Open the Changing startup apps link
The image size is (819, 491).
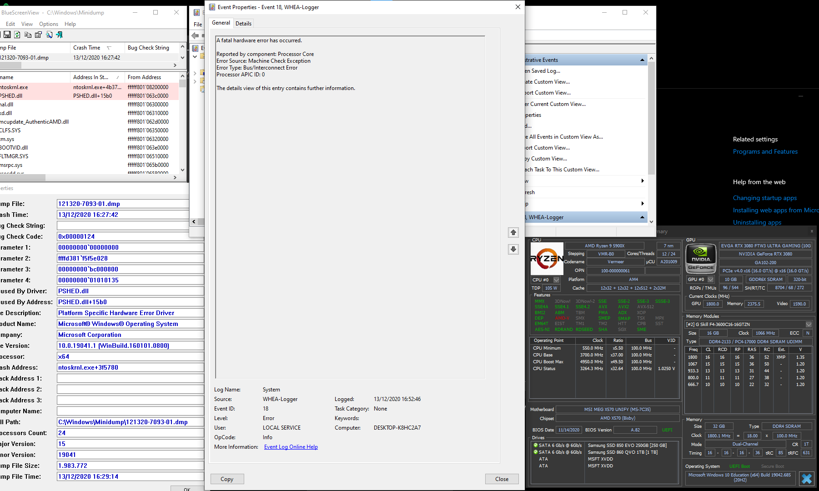(x=765, y=198)
